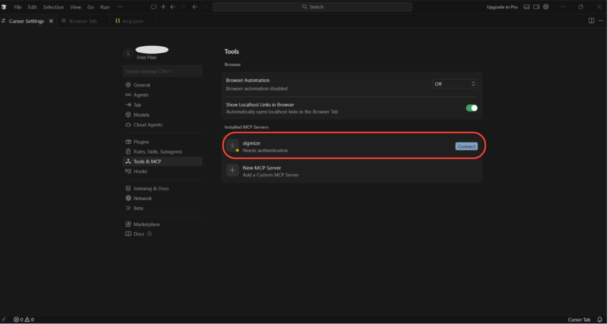Open Network settings globe icon

click(x=128, y=198)
